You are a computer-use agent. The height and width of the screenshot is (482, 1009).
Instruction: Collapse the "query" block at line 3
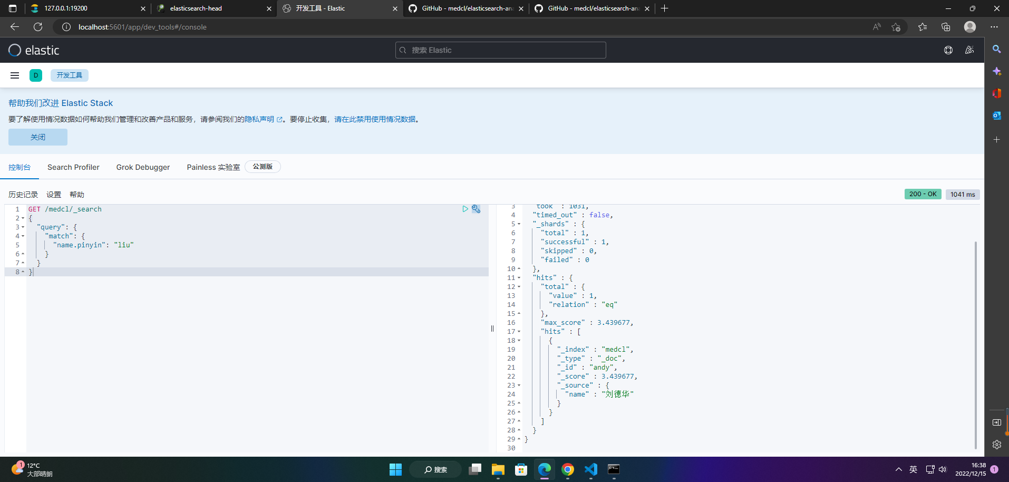click(x=23, y=227)
